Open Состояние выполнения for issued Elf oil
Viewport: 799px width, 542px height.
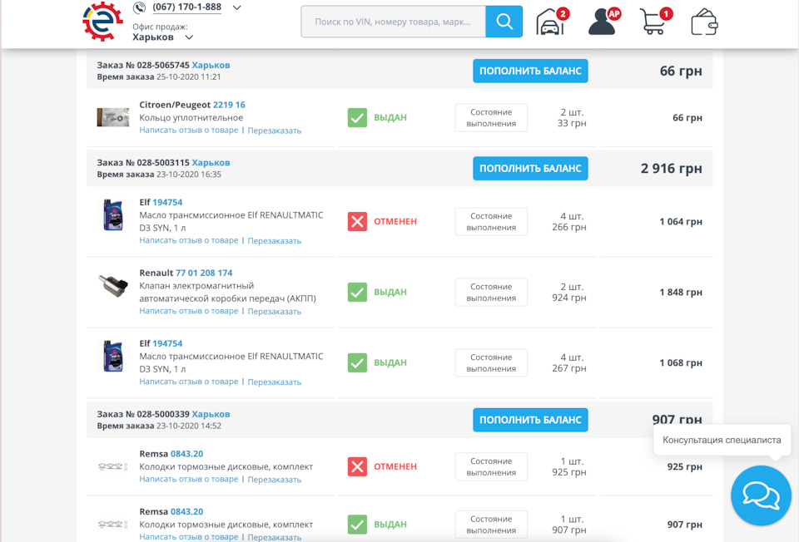click(491, 363)
